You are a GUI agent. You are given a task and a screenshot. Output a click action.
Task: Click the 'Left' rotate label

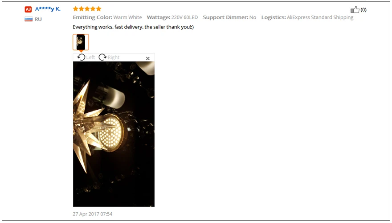click(x=90, y=58)
